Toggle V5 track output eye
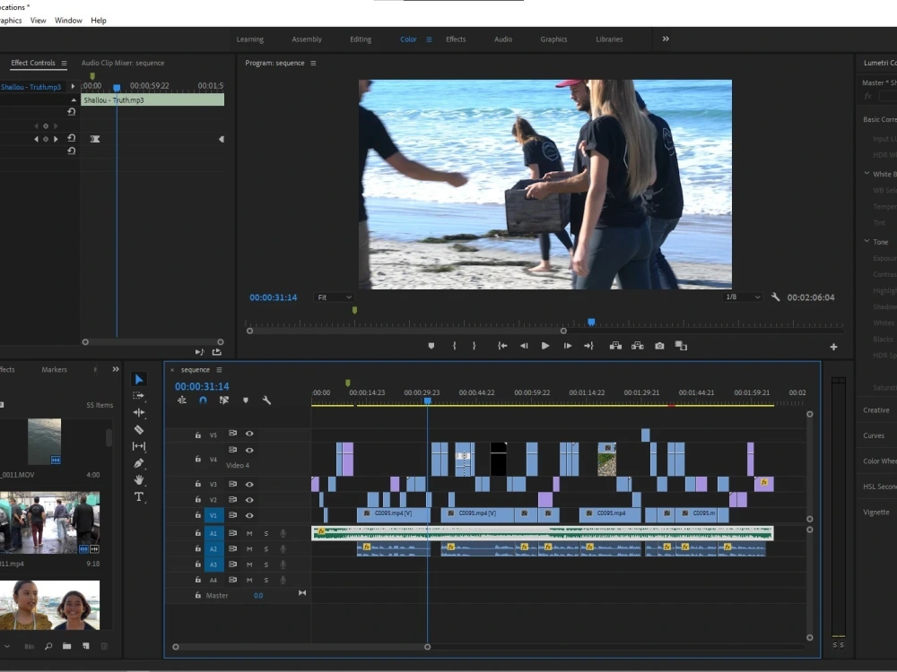This screenshot has height=672, width=897. pos(249,434)
